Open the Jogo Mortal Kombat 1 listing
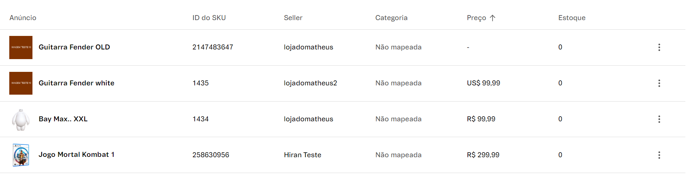 coord(76,155)
